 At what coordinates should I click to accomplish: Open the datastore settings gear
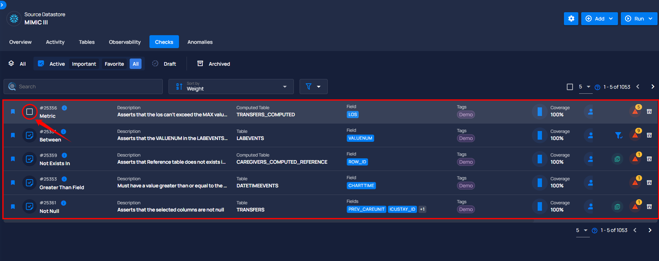click(x=571, y=19)
